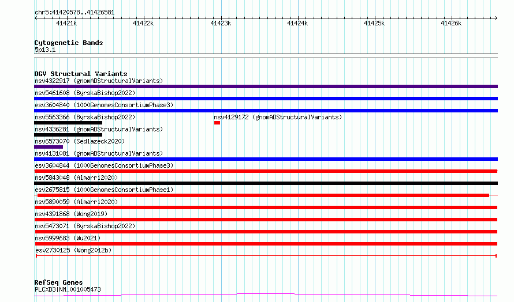Click the purple bar of nsv4322917
514x302 pixels.
(x=266, y=86)
